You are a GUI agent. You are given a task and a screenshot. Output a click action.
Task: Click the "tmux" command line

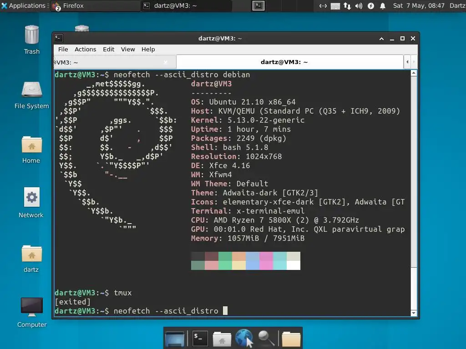coord(93,293)
